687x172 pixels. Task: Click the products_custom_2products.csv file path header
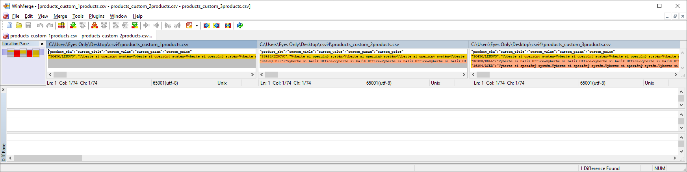tap(363, 44)
